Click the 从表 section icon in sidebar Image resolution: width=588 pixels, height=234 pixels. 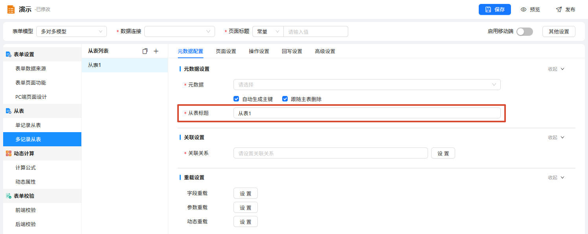point(8,111)
